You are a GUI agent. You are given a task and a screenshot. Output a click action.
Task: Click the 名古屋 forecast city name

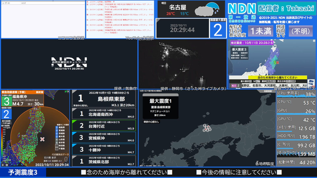pos(178,8)
